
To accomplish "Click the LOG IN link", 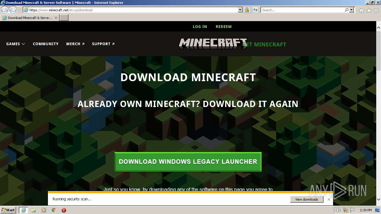I will (200, 26).
